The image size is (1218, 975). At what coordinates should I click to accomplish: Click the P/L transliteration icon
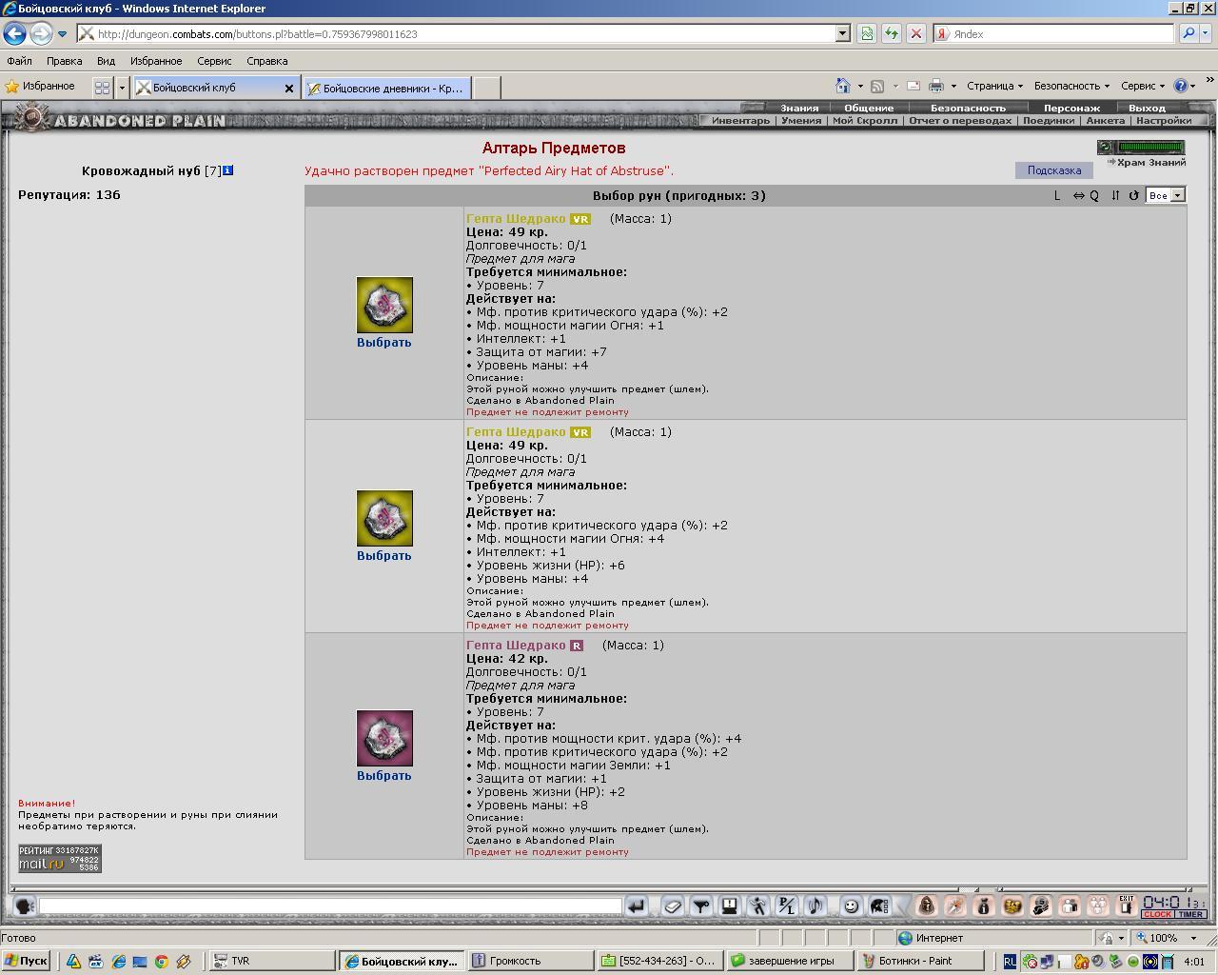point(787,905)
